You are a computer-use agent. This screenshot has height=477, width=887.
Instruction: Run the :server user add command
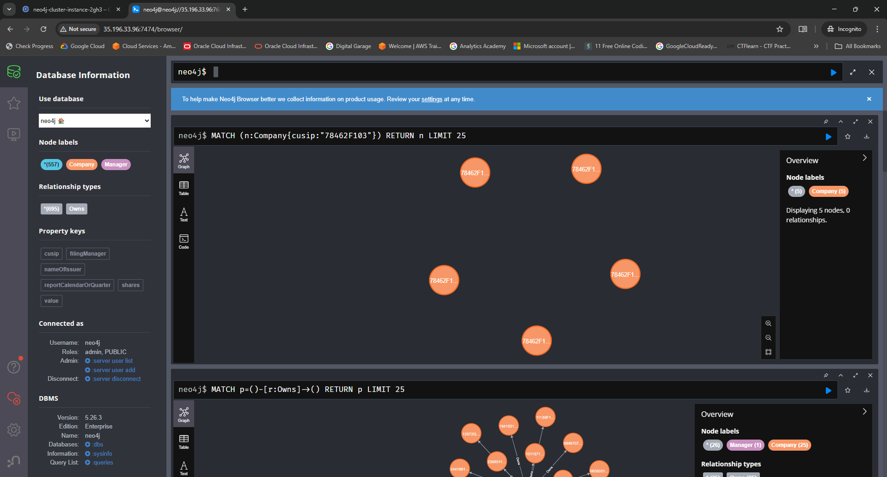[x=110, y=370]
